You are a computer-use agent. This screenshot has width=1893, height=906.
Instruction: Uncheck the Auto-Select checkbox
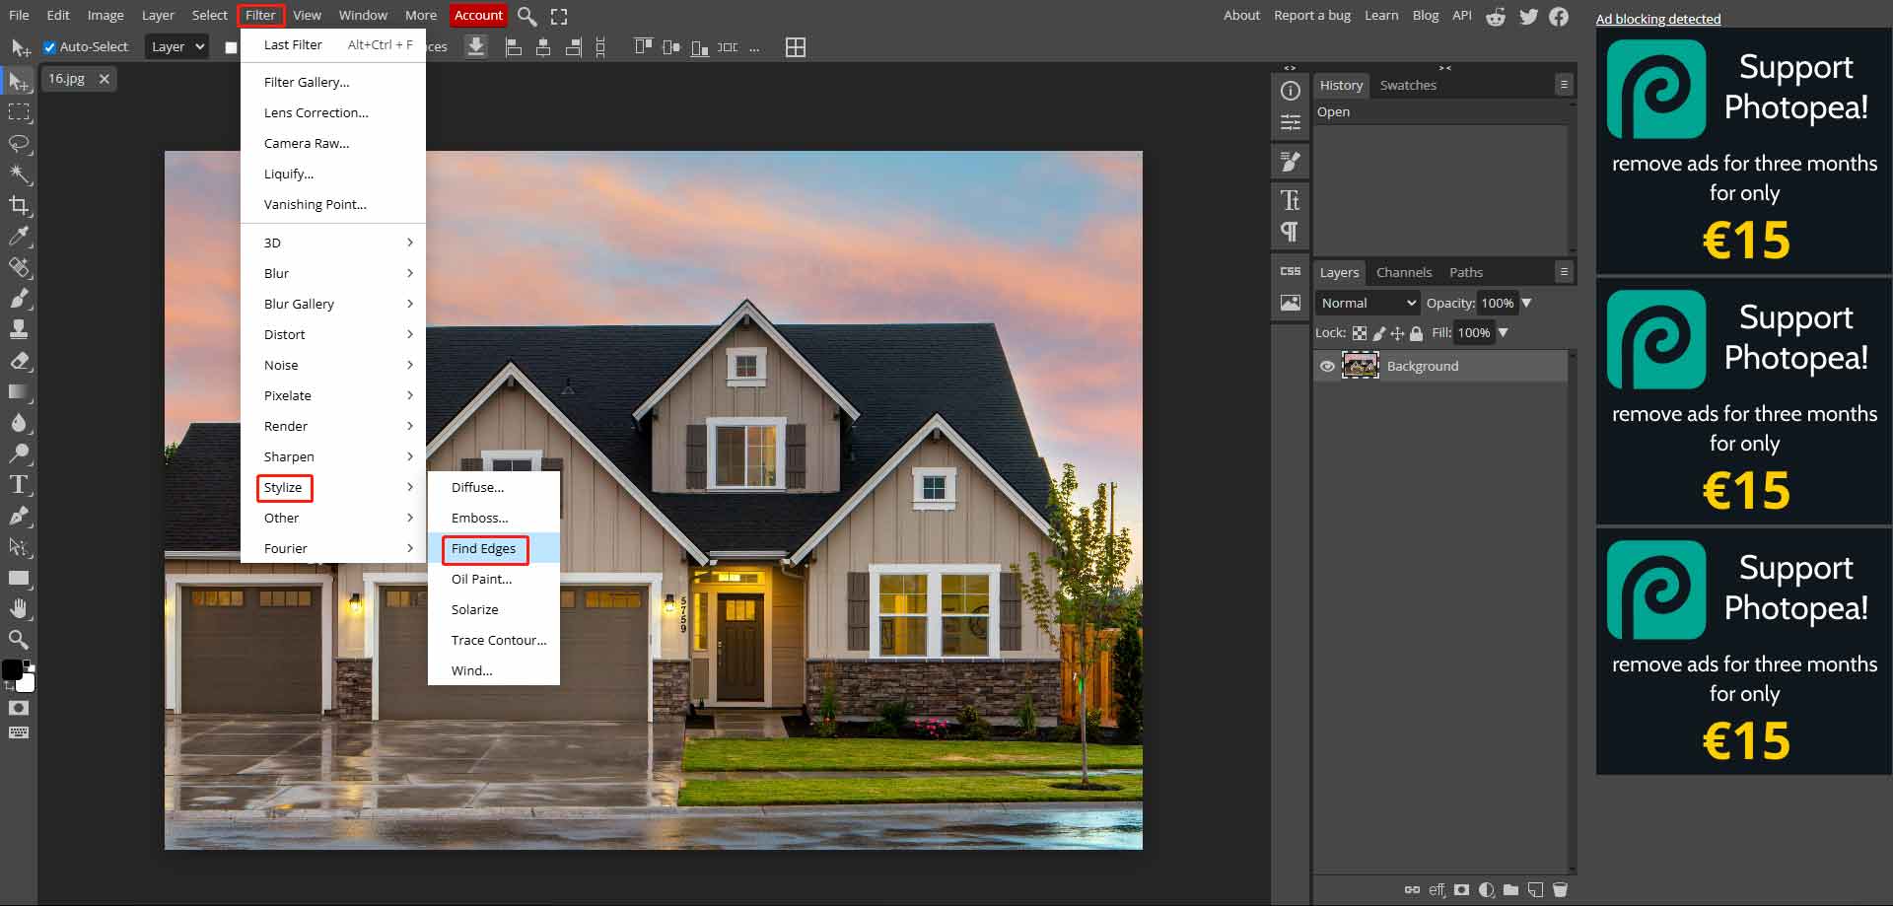(x=50, y=46)
